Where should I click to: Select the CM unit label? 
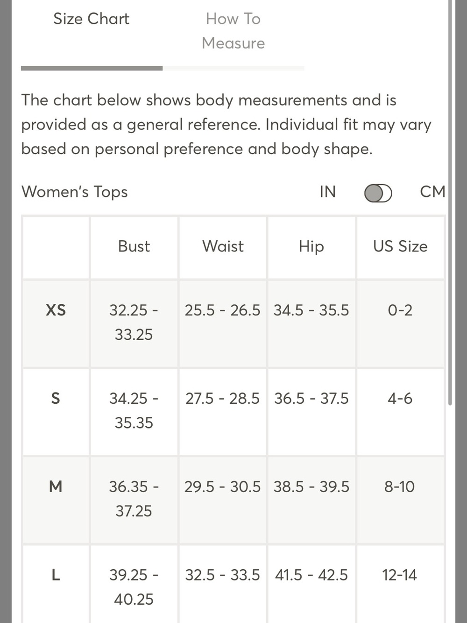(432, 192)
